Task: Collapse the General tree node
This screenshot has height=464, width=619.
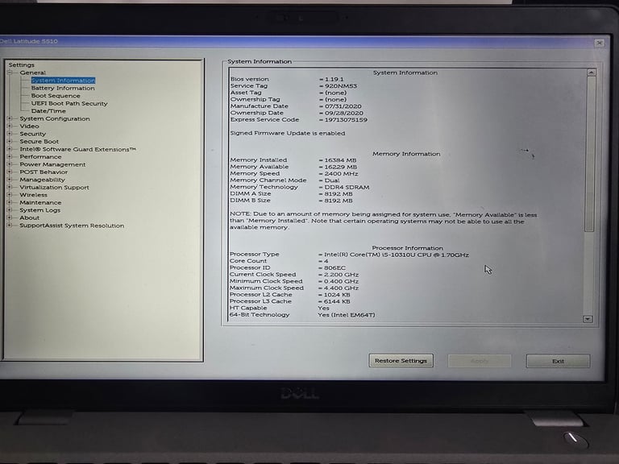Action: [10, 72]
